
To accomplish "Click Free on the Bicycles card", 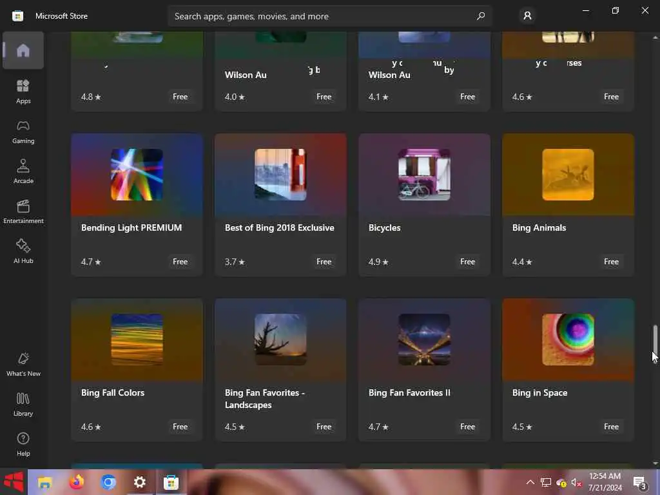I will coord(467,262).
